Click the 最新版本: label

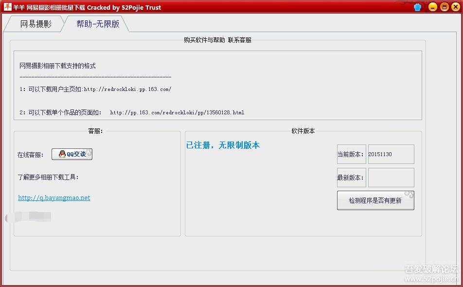(351, 178)
